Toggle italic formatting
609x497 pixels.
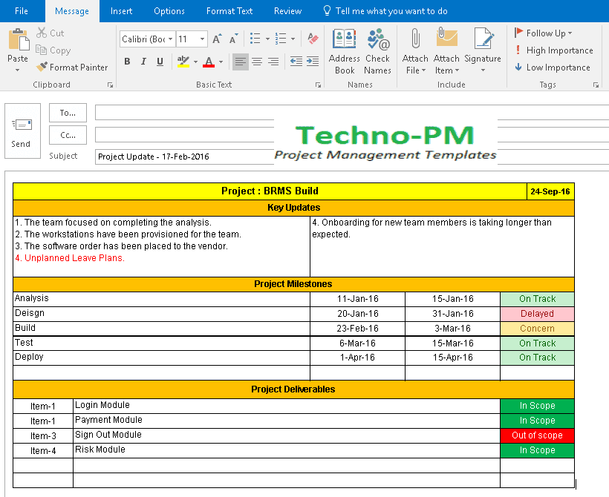pos(143,62)
